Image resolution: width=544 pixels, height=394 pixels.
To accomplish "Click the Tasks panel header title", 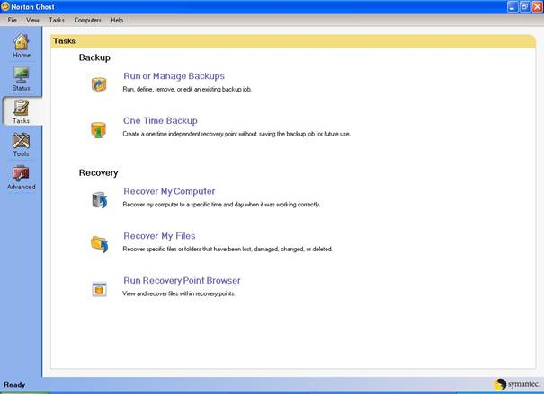I will click(64, 41).
